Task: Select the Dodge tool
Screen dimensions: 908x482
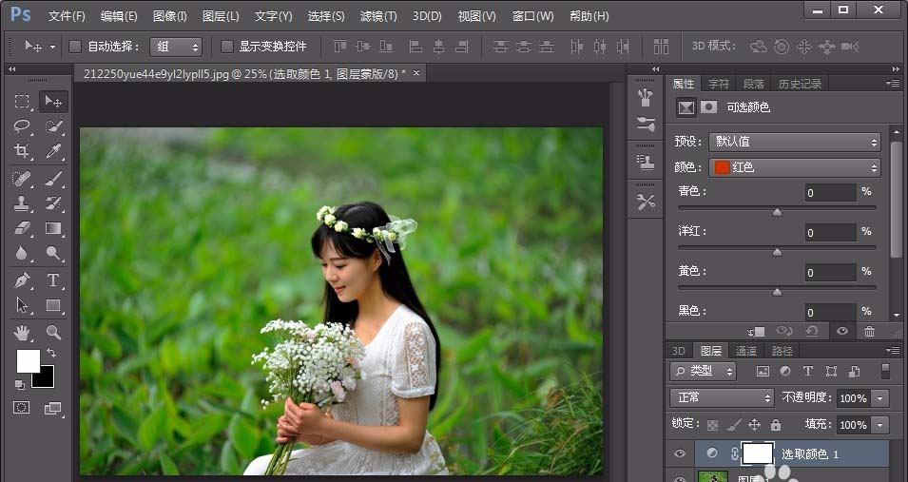Action: tap(53, 253)
